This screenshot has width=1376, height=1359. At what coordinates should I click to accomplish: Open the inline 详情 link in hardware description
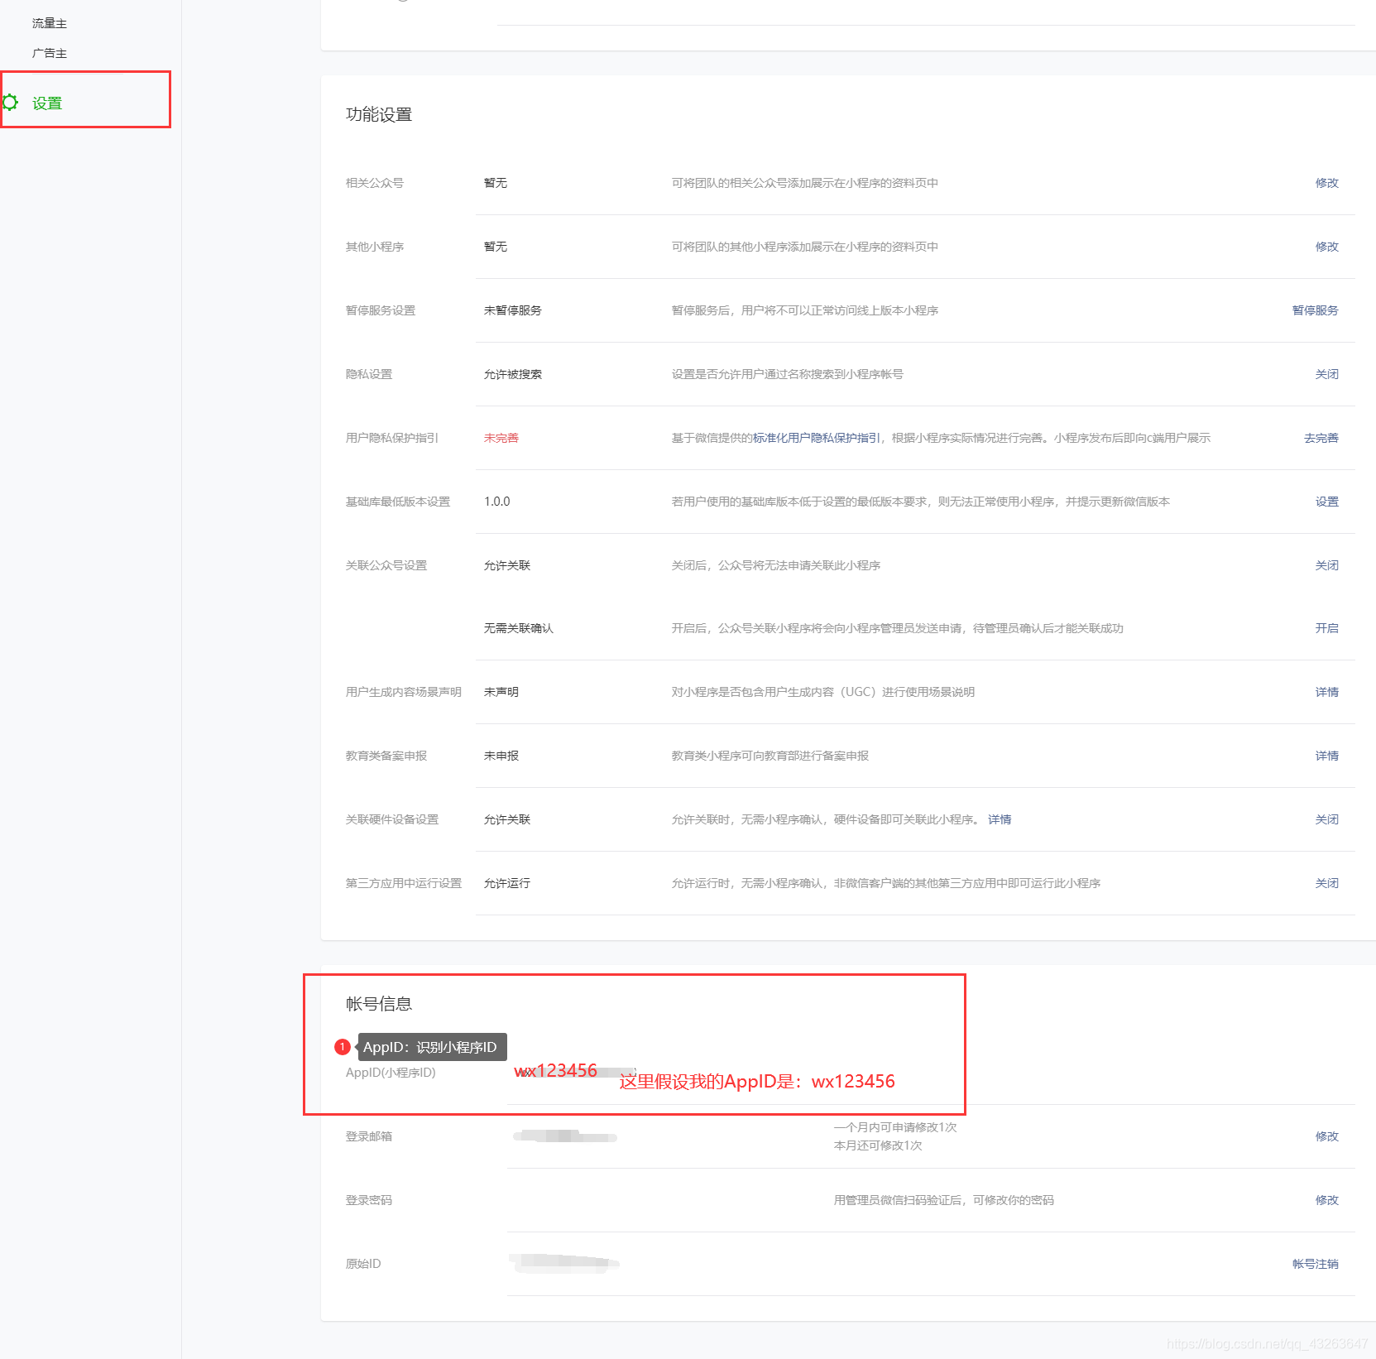pyautogui.click(x=1000, y=819)
